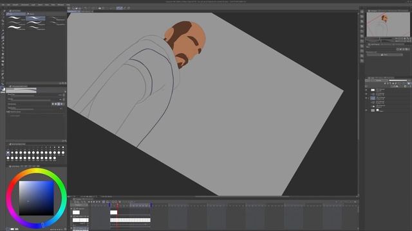Expand the fifth layer folder in the Layer panel

click(371, 107)
